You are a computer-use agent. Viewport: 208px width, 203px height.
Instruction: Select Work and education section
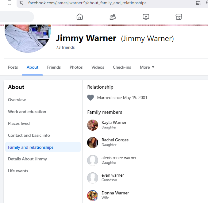[x=27, y=112]
